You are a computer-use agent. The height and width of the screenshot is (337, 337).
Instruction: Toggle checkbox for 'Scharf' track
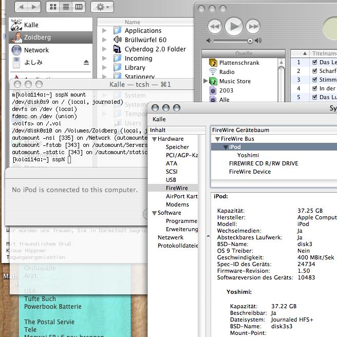coord(314,71)
